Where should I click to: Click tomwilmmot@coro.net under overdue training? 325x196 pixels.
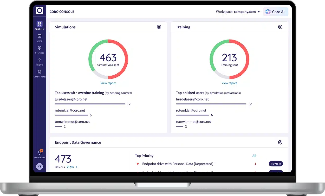(x=72, y=122)
